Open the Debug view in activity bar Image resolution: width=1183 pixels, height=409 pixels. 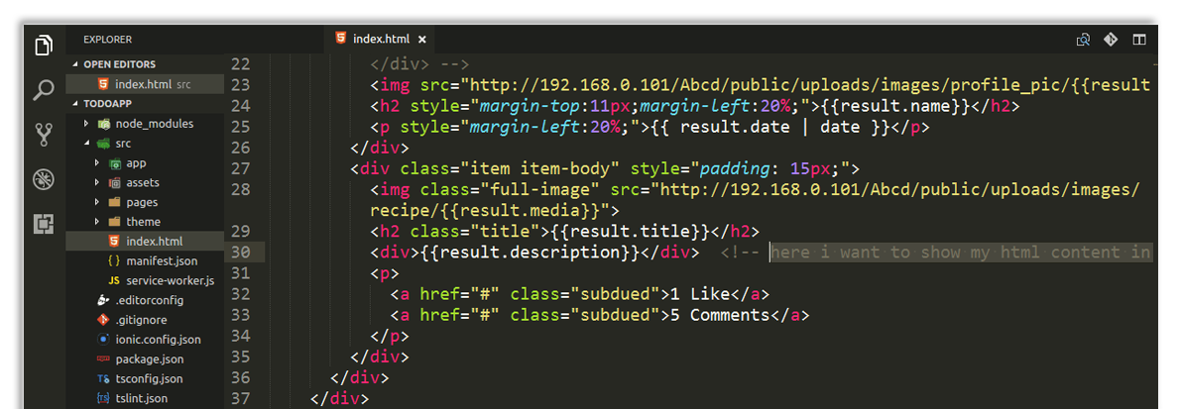click(x=43, y=179)
